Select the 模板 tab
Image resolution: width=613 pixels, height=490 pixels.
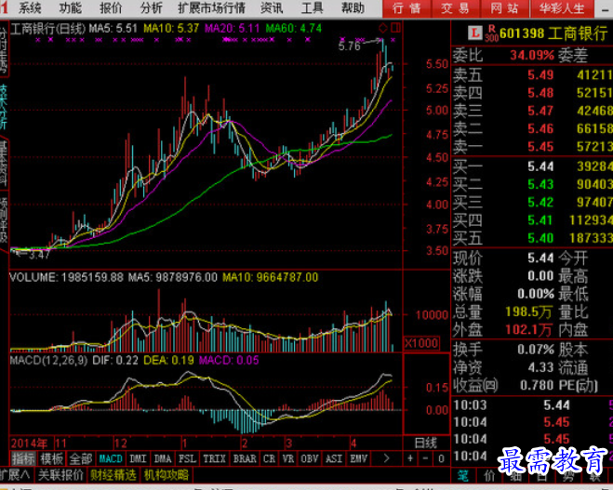coord(51,458)
